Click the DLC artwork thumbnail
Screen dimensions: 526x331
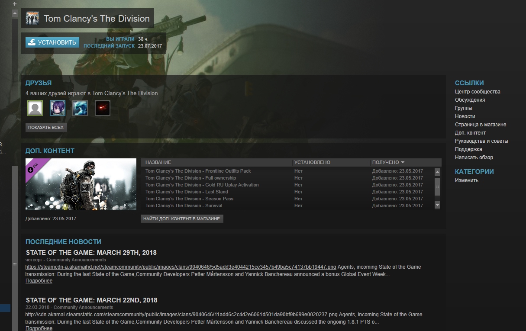pos(81,184)
